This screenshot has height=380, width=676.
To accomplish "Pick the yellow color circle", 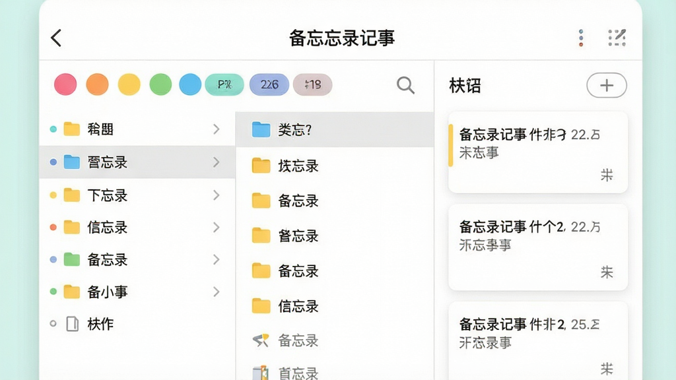I will [x=129, y=84].
